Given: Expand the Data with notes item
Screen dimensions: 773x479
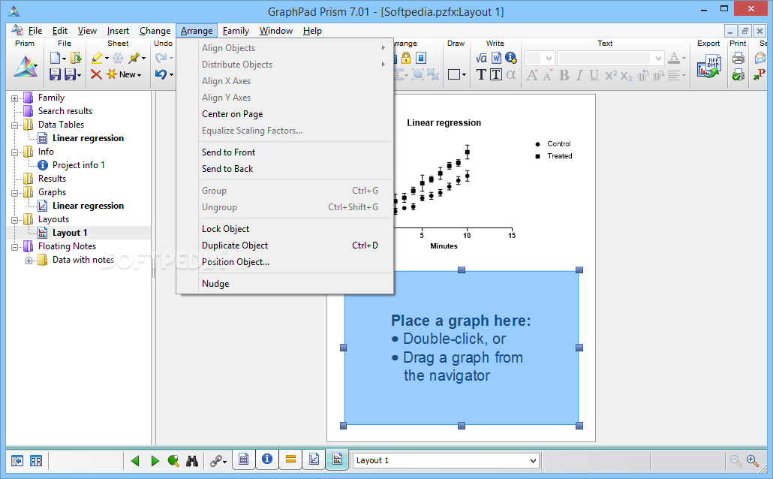Looking at the screenshot, I should click(x=29, y=261).
